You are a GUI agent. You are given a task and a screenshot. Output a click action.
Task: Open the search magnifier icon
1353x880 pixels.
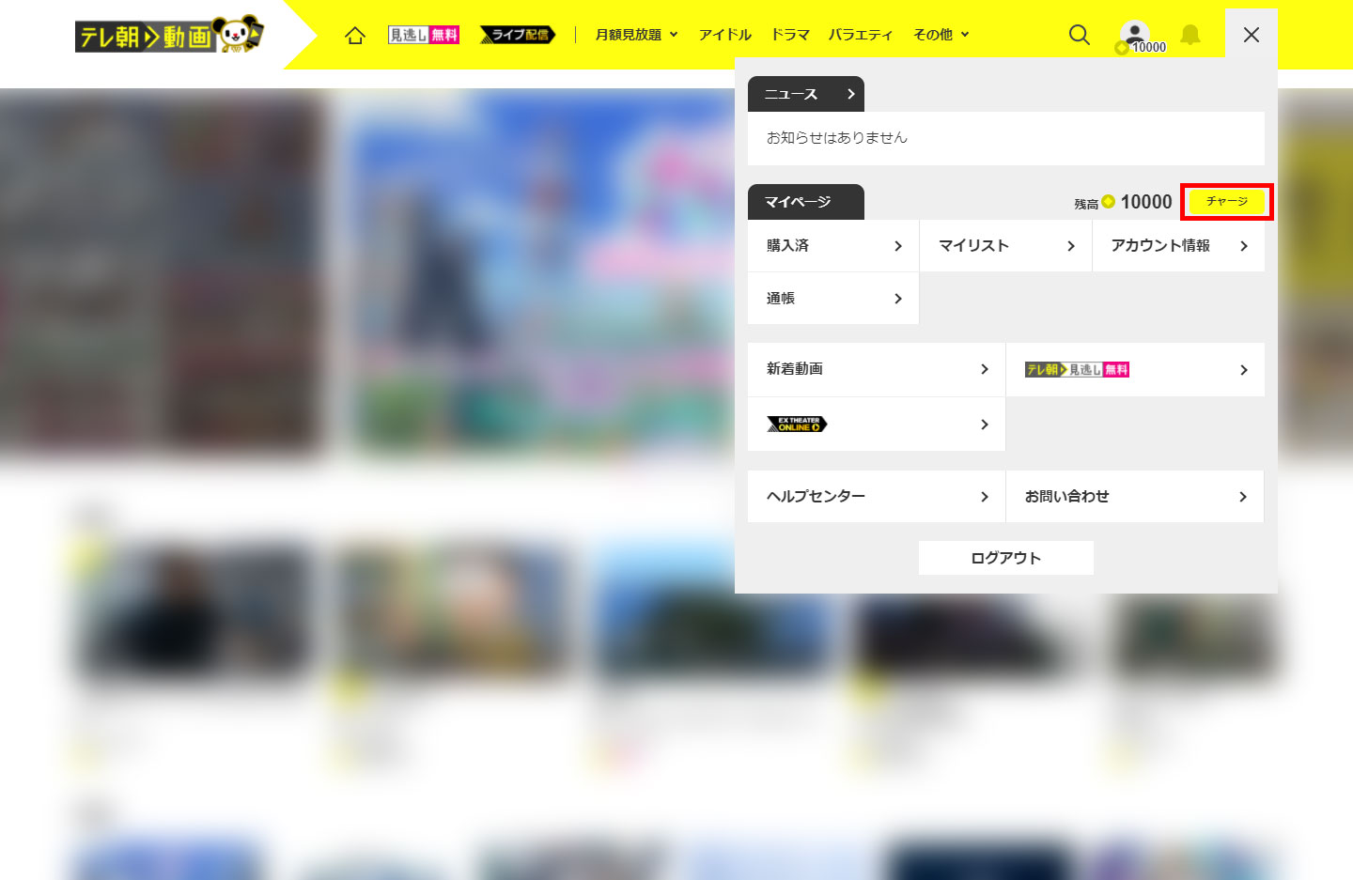tap(1080, 35)
